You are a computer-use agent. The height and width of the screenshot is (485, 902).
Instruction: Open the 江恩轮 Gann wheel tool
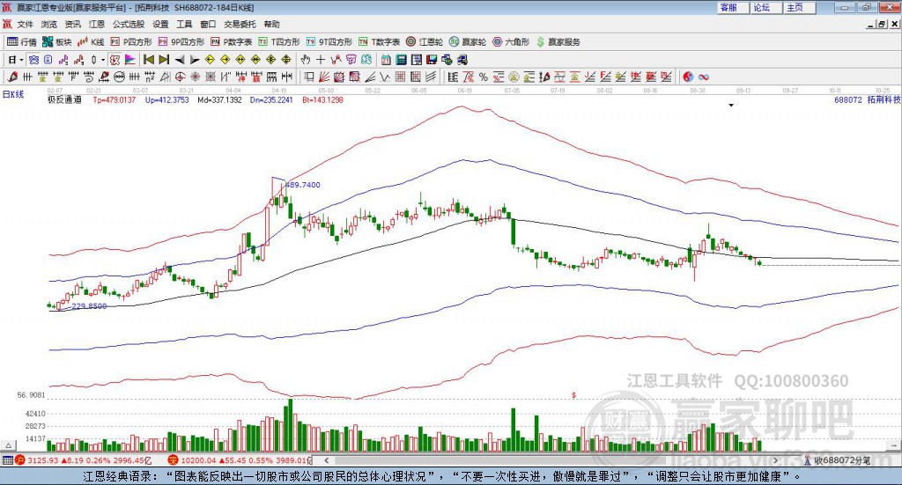tap(424, 41)
